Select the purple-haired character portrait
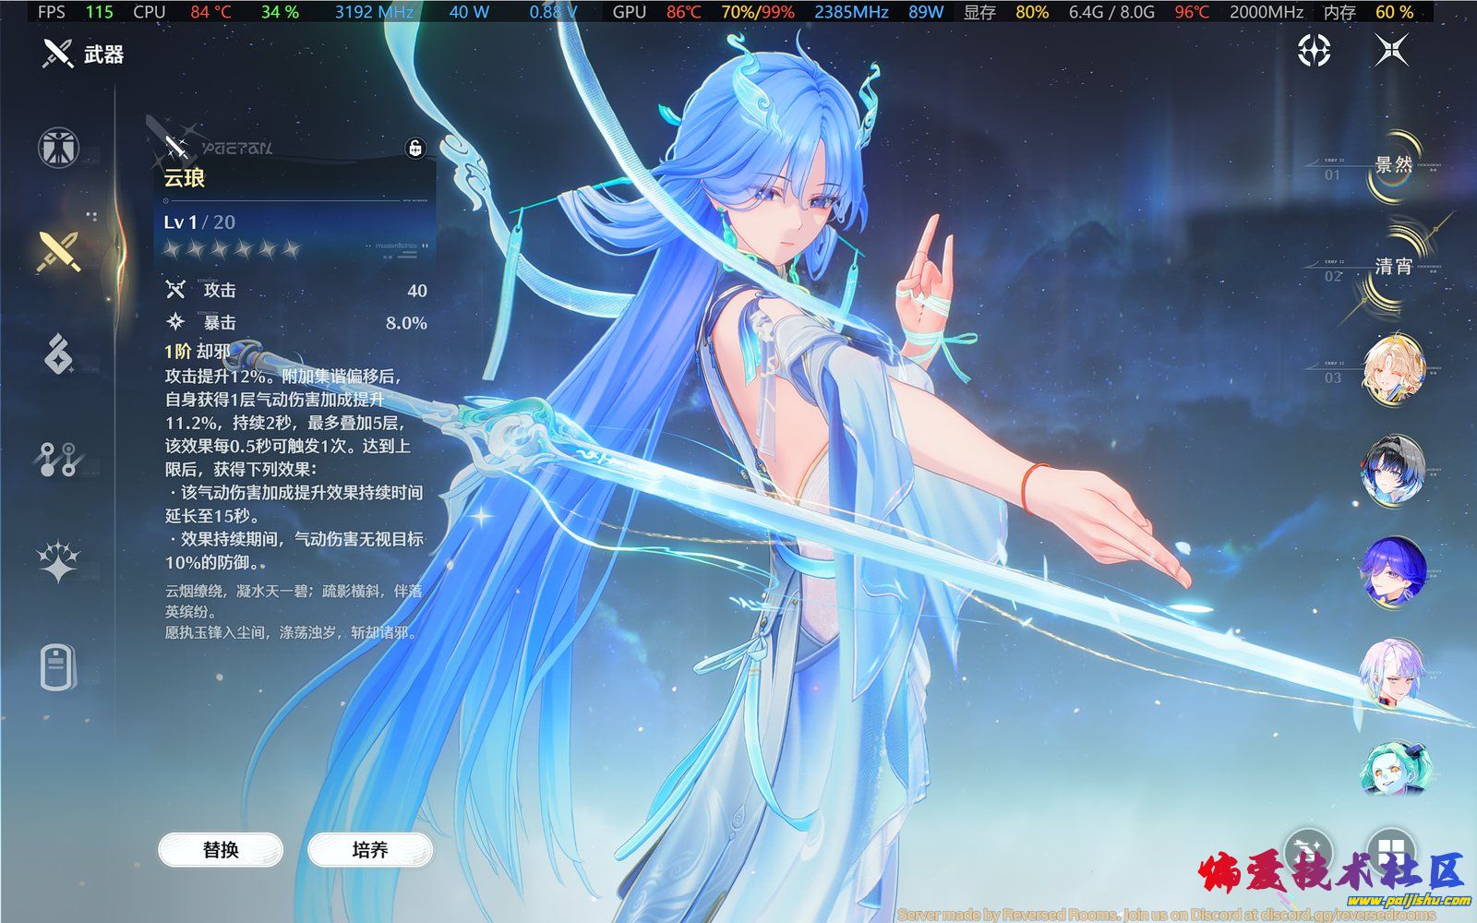The width and height of the screenshot is (1477, 923). pyautogui.click(x=1394, y=572)
